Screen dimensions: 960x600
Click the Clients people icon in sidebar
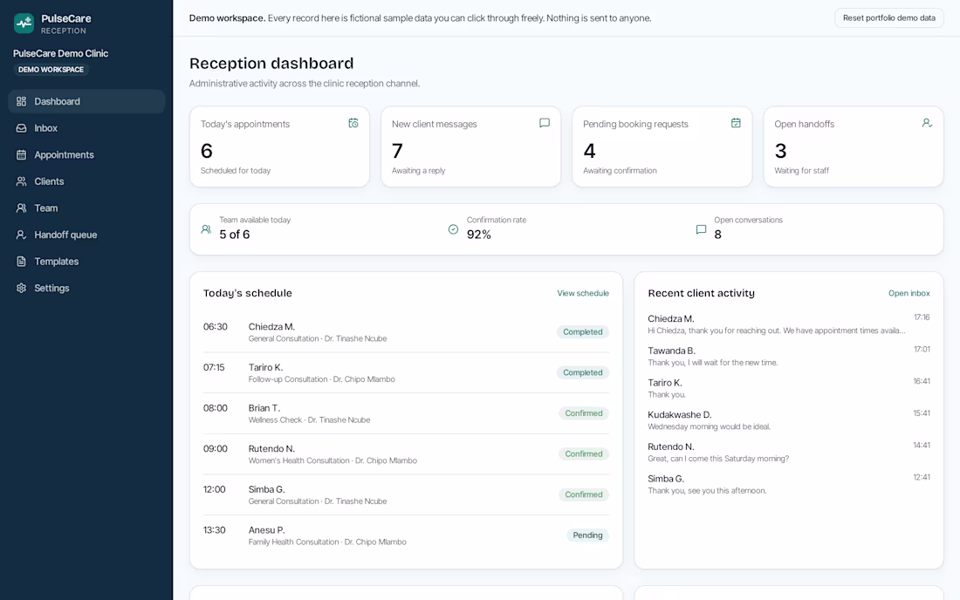(x=22, y=181)
